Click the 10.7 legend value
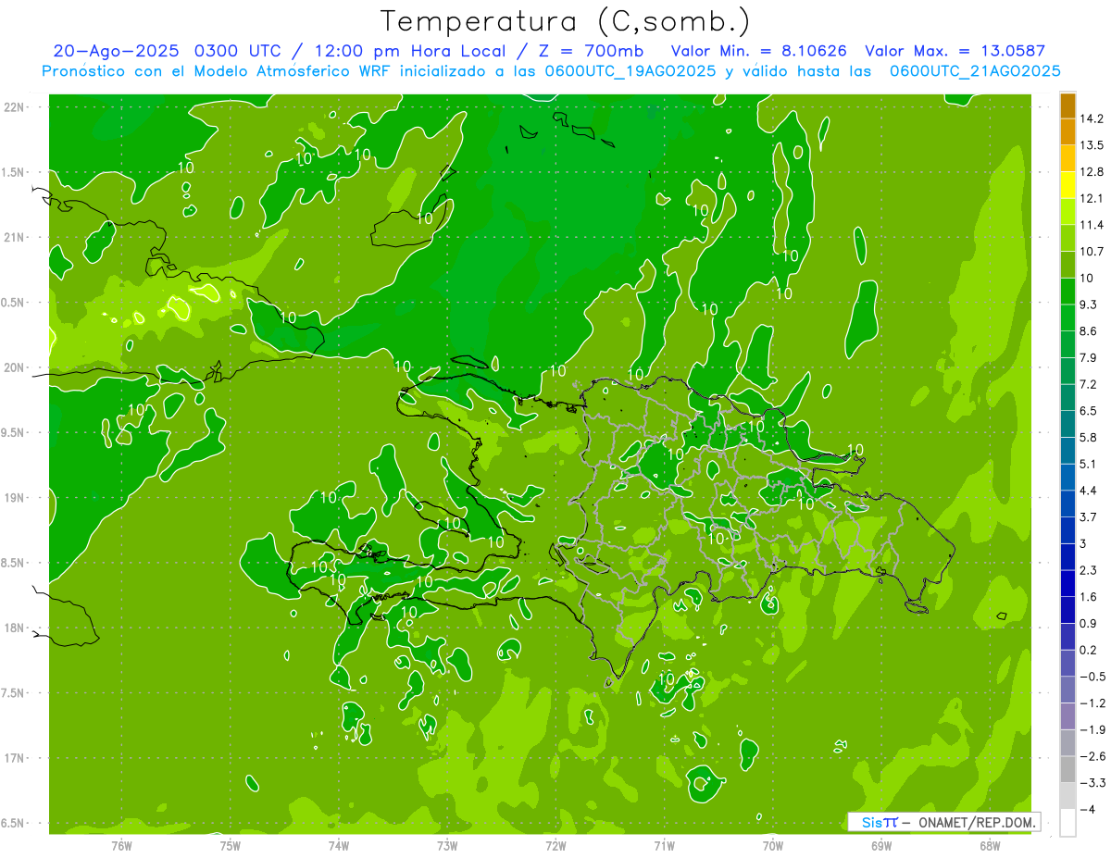 1092,252
